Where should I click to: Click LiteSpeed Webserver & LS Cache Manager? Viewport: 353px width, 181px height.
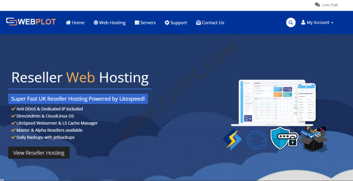[x=57, y=123]
